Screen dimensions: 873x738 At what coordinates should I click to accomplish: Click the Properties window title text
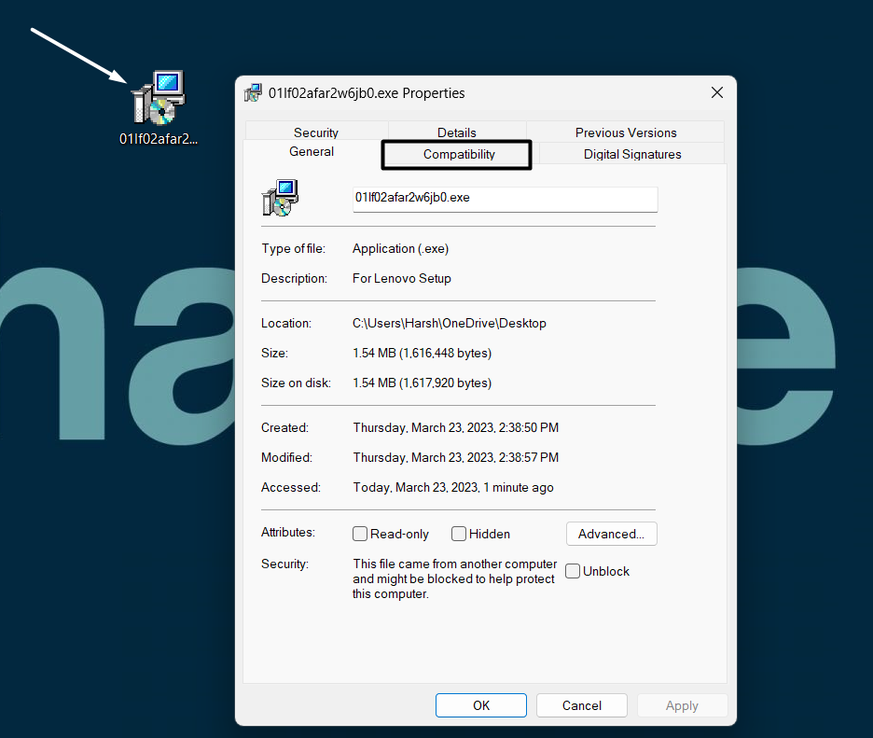pos(367,92)
